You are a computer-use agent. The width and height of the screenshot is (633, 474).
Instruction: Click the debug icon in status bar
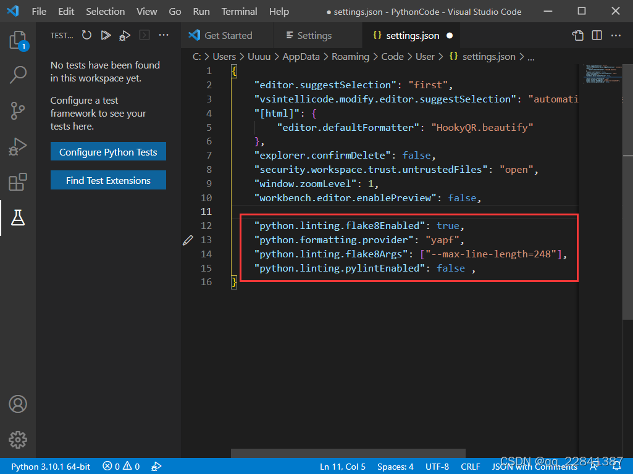[x=156, y=467]
